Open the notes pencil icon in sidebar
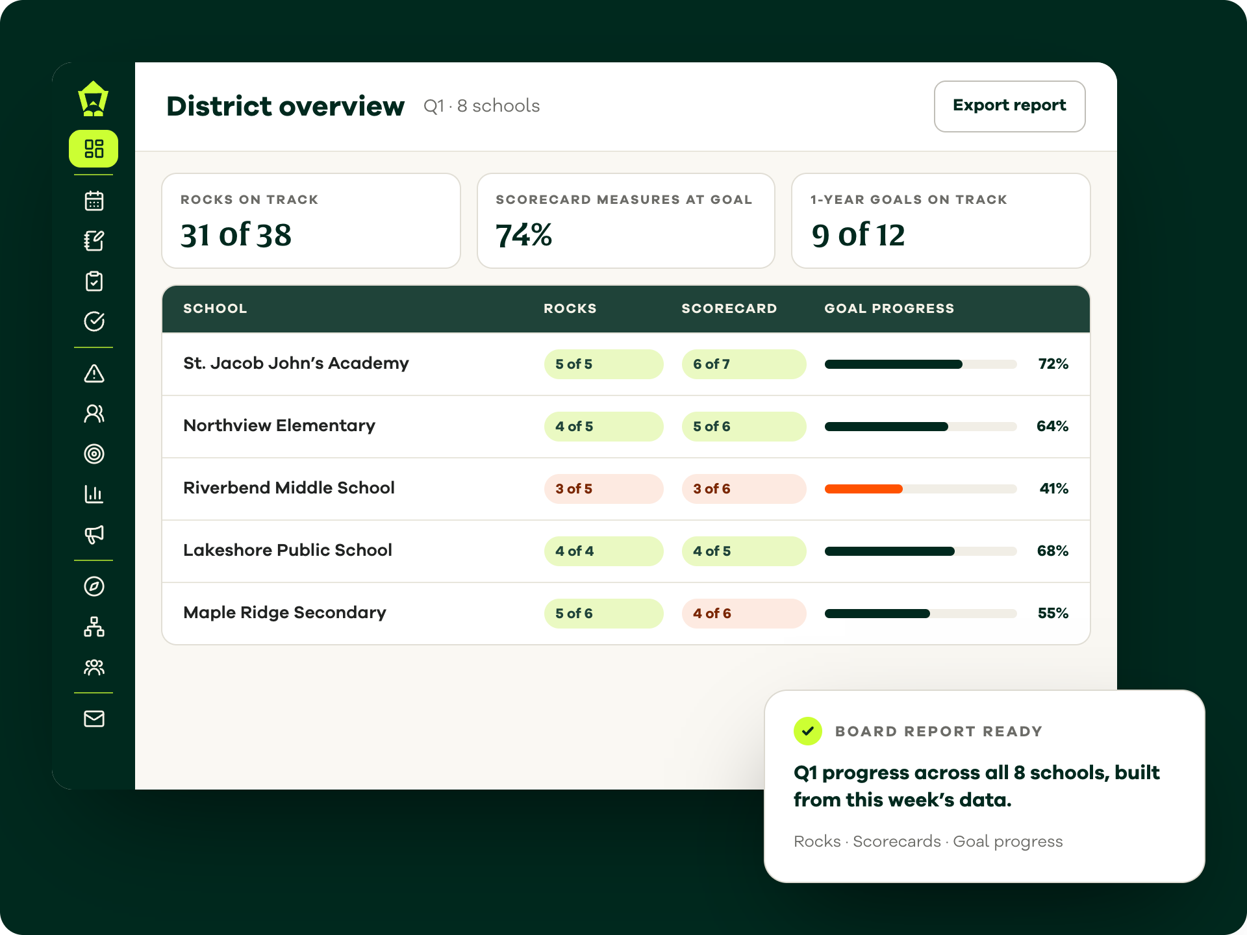The height and width of the screenshot is (935, 1247). coord(94,241)
